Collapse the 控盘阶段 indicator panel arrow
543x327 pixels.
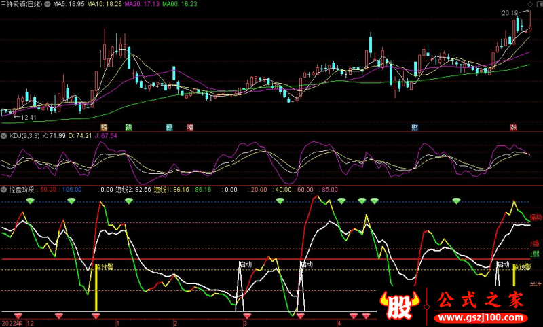coord(4,190)
